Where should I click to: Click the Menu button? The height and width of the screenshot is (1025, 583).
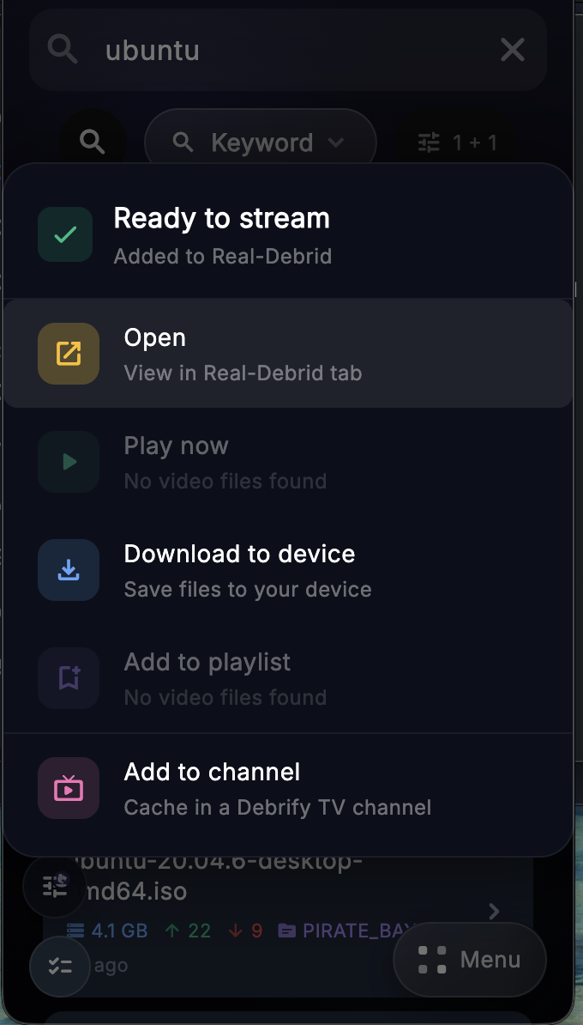pyautogui.click(x=470, y=960)
